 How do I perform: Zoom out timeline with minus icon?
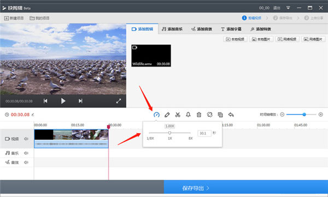tap(282, 115)
